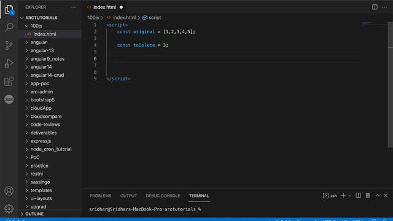Viewport: 393px width, 221px height.
Task: Expand the angular14-crud folder
Action: coord(26,75)
